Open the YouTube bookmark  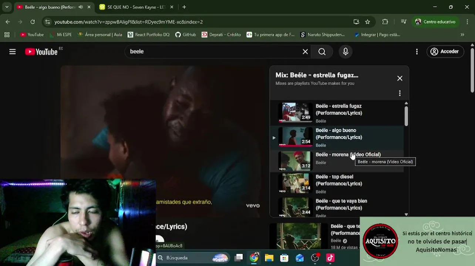(32, 35)
